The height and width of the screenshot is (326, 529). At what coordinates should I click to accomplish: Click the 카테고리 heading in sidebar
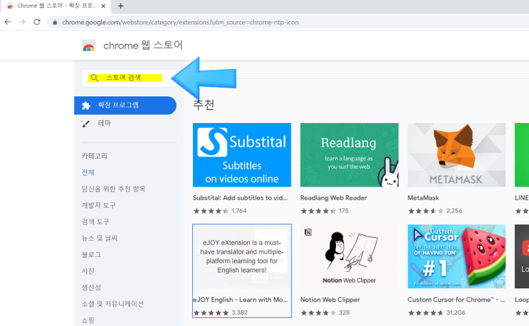[94, 156]
